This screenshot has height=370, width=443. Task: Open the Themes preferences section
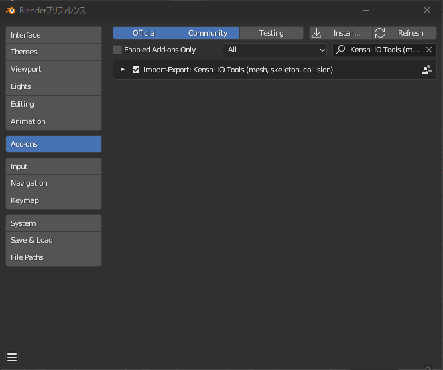point(54,52)
